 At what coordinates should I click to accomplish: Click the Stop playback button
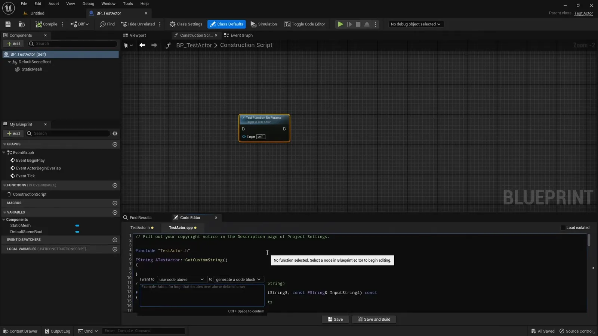(358, 24)
